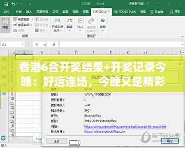
Task: Expand the formula bar with its chevron
Action: click(x=183, y=44)
